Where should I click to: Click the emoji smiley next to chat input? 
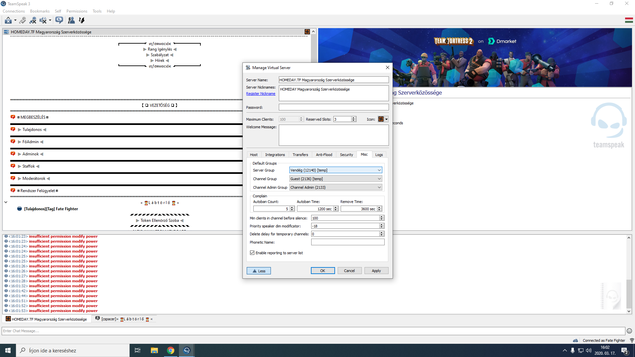[629, 331]
